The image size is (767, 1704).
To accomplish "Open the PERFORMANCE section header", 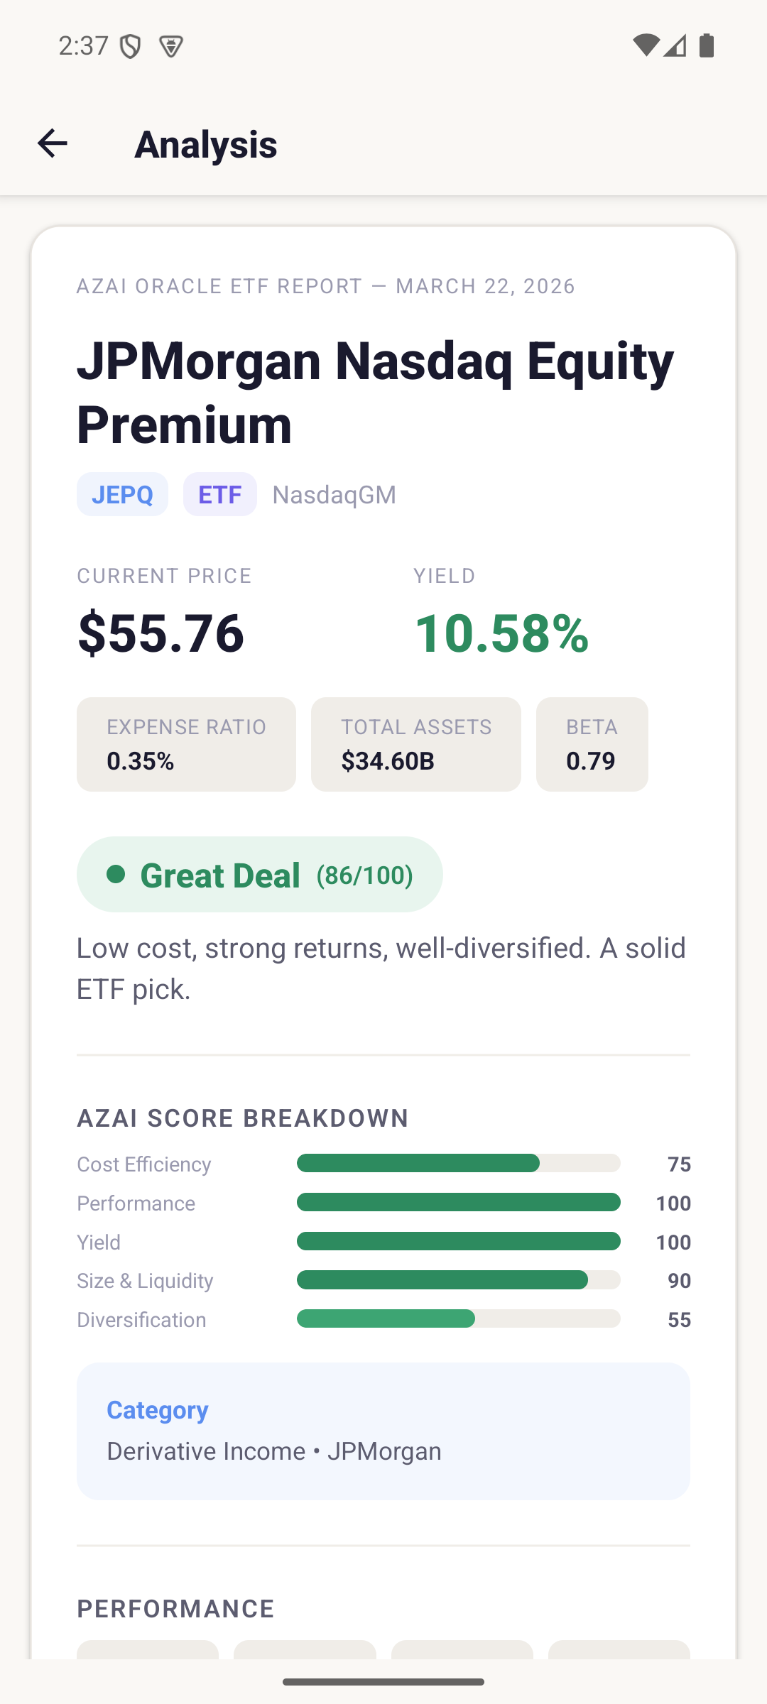I will [x=175, y=1608].
